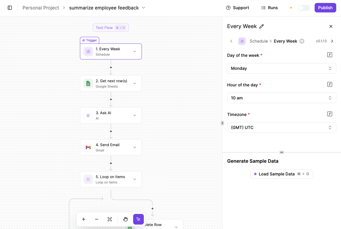This screenshot has width=341, height=229.
Task: Click the pencil icon to rename Every Week
Action: (262, 26)
